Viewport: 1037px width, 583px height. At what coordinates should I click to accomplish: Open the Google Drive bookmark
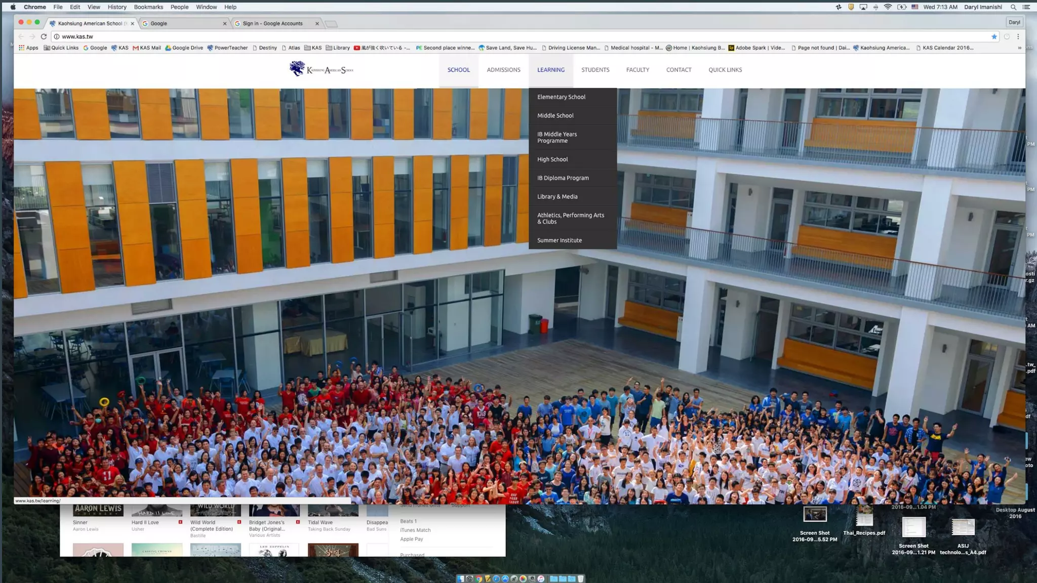184,48
